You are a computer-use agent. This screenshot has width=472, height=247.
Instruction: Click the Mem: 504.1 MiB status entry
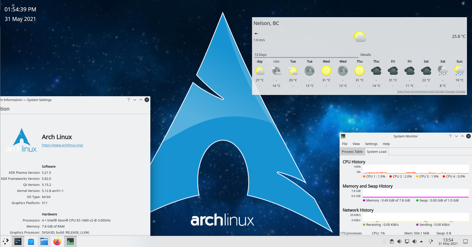(417, 233)
